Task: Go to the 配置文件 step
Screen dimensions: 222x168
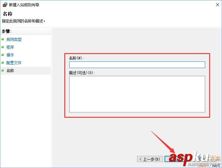Action: 14,63
